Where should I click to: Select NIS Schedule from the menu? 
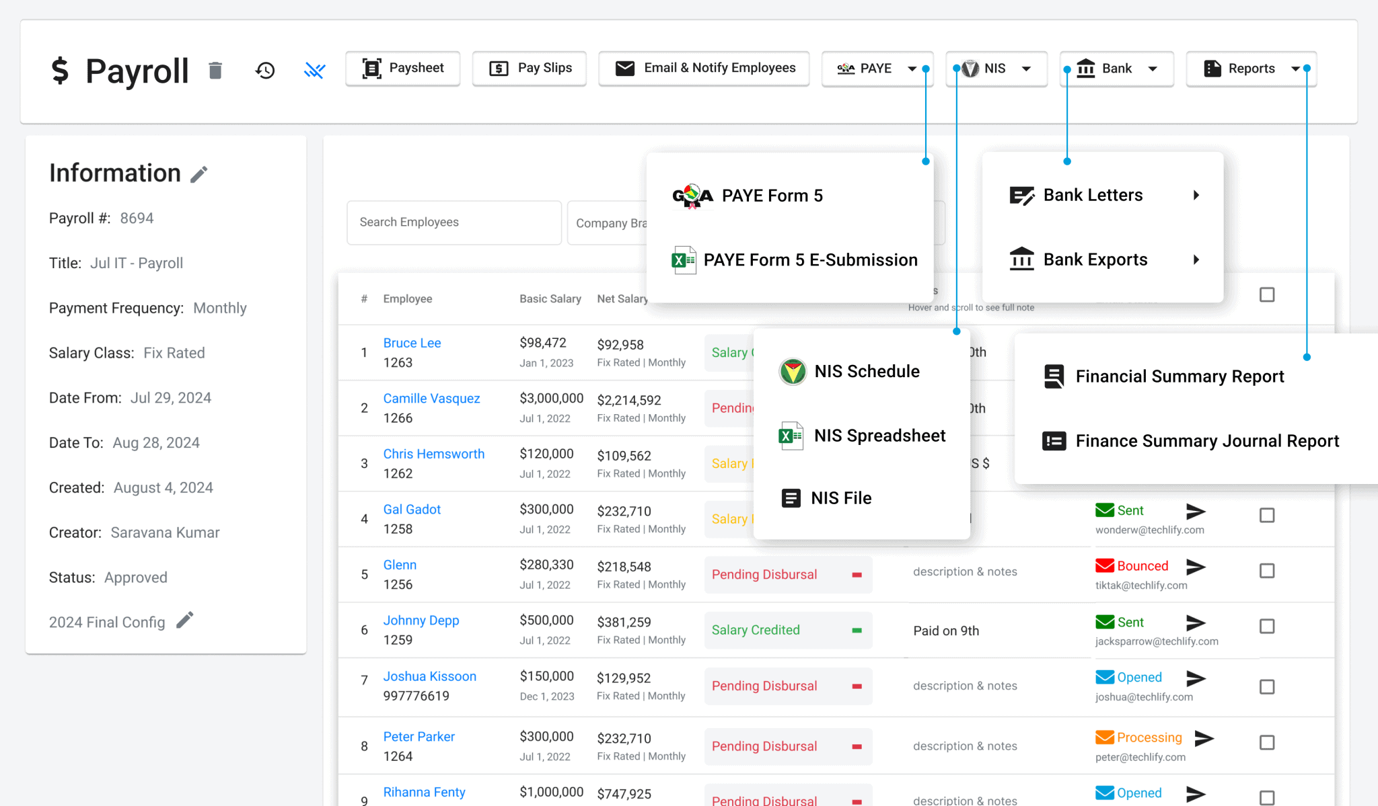867,370
